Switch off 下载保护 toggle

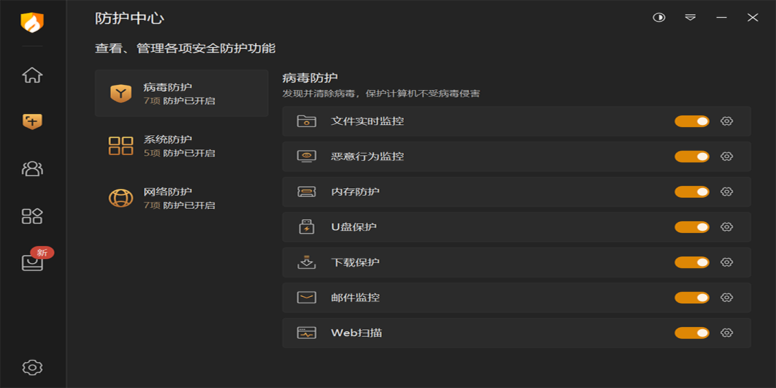pyautogui.click(x=692, y=262)
